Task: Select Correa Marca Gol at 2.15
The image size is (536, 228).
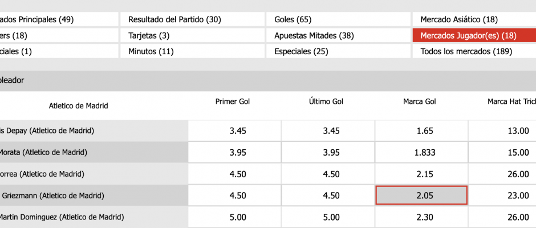Action: [x=421, y=174]
